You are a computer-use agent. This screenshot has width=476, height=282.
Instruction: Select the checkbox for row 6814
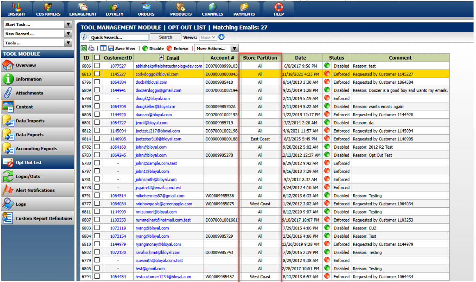point(97,139)
